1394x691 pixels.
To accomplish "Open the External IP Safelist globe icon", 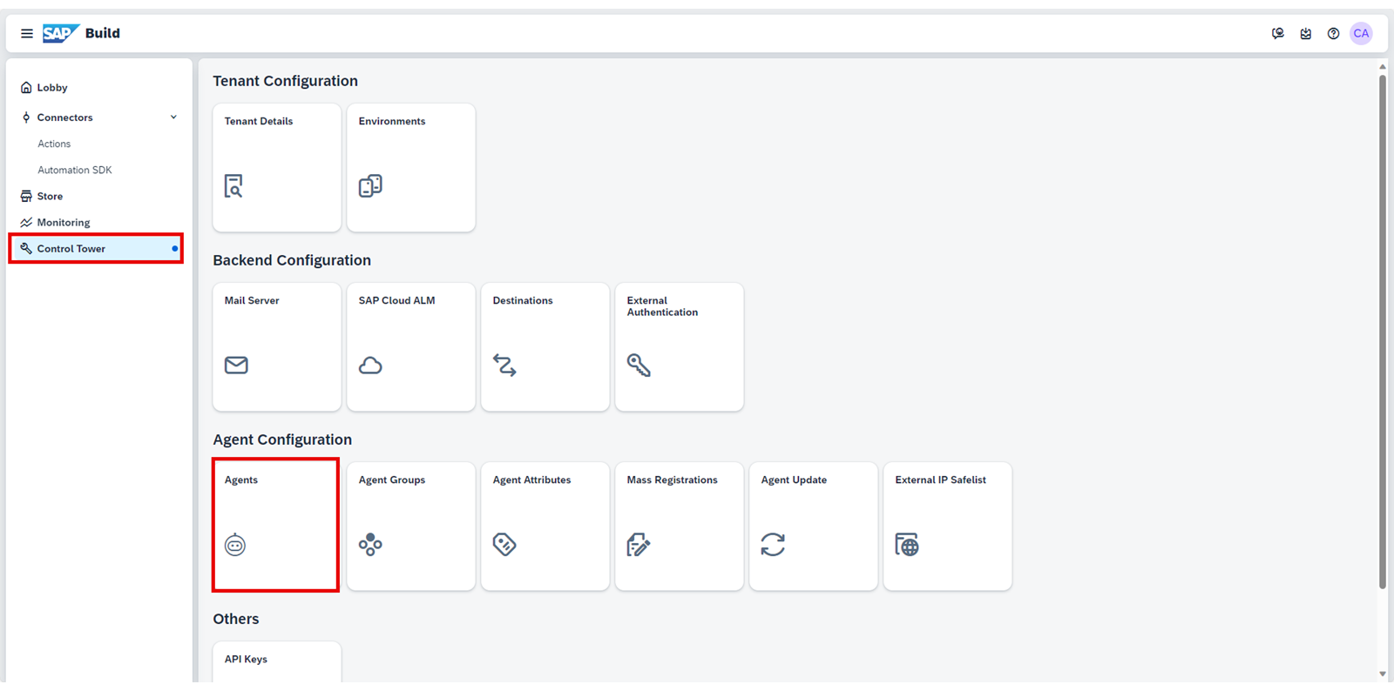I will (x=907, y=545).
